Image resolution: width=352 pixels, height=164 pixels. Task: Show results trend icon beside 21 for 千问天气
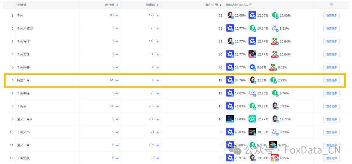click(158, 132)
